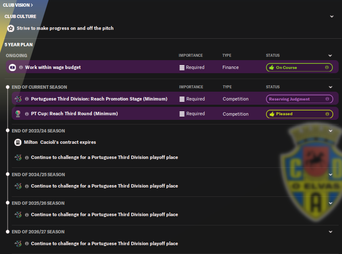Collapse End of 2025/26 Season chevron
The width and height of the screenshot is (342, 254).
[x=331, y=203]
